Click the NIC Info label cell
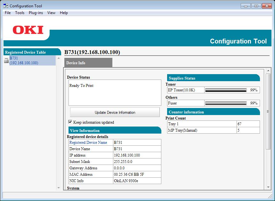 click(91, 181)
